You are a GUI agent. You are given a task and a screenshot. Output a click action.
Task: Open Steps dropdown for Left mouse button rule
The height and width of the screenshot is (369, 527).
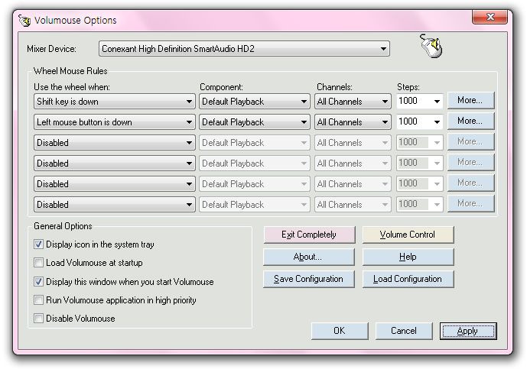pos(419,122)
